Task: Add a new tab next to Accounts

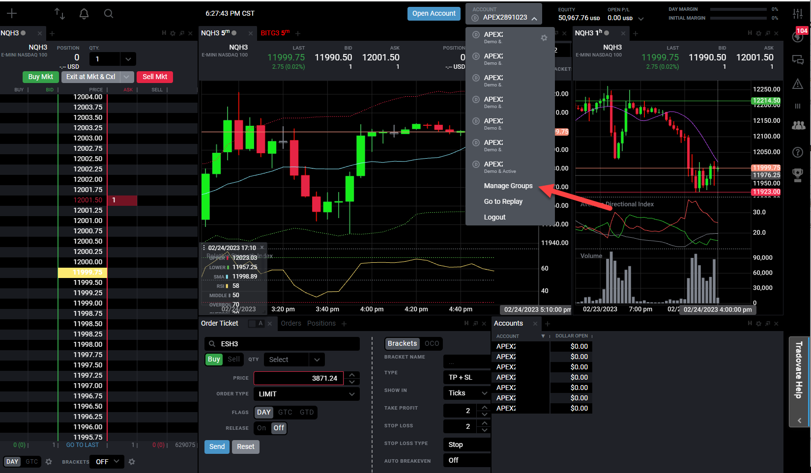Action: click(548, 324)
